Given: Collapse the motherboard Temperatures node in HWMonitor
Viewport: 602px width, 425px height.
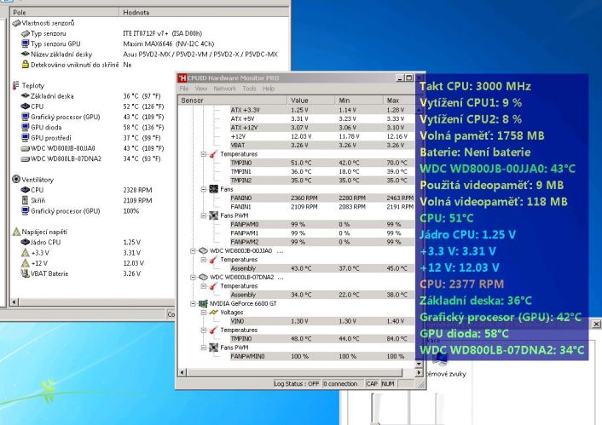Looking at the screenshot, I should pos(204,154).
